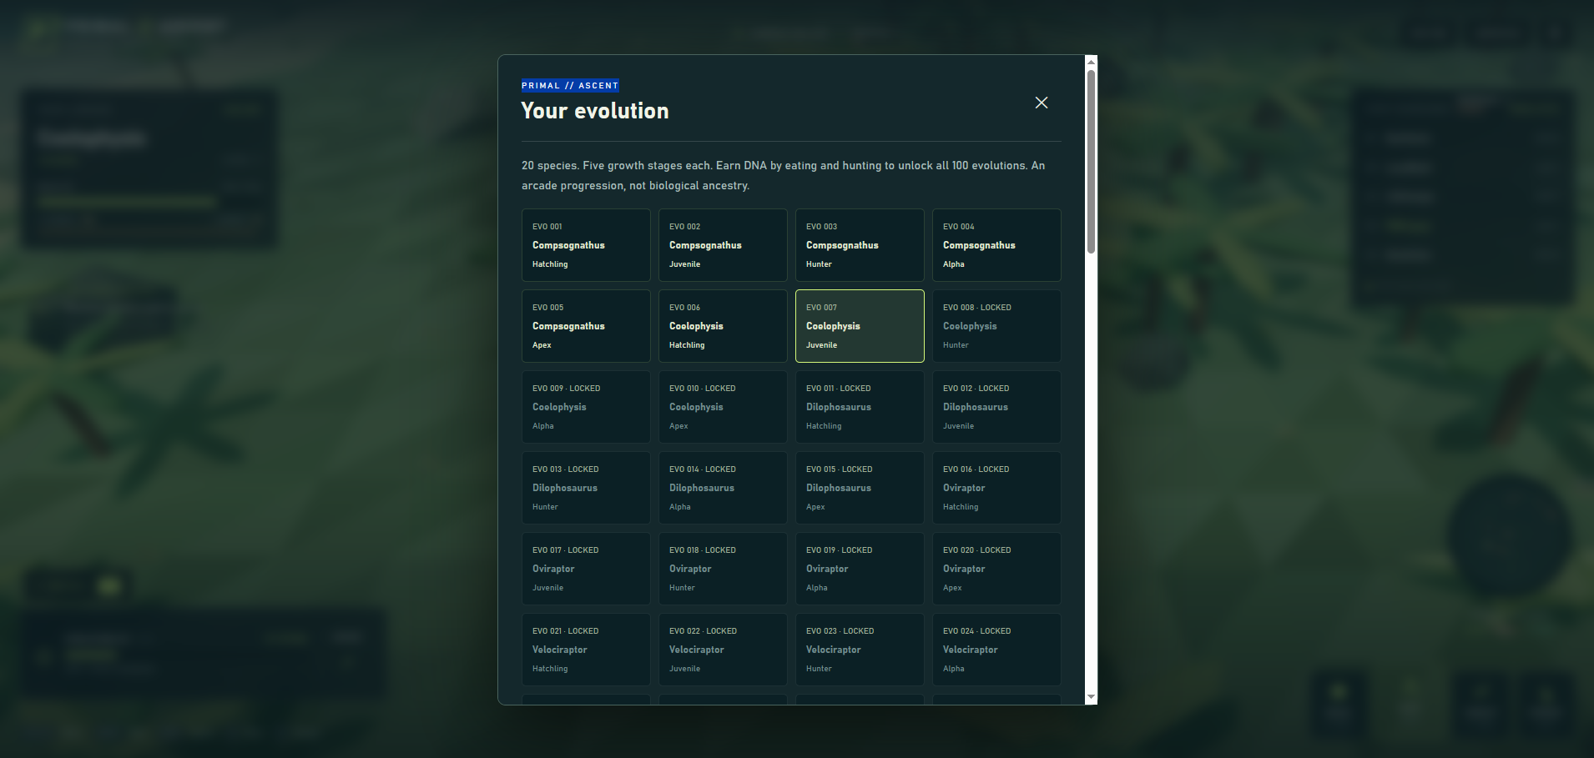Click locked EVO 016 Oviraptor Hatchling card
1594x758 pixels.
coord(996,488)
